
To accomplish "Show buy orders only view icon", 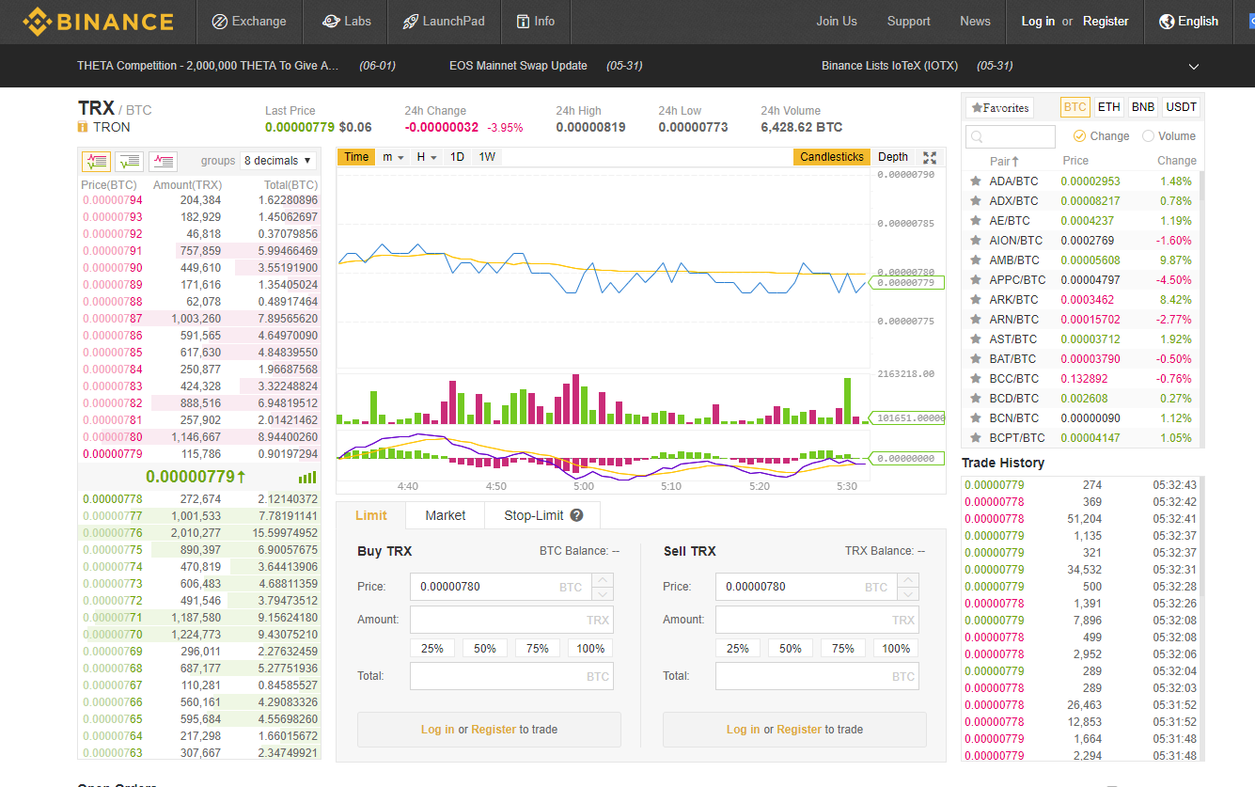I will 130,161.
